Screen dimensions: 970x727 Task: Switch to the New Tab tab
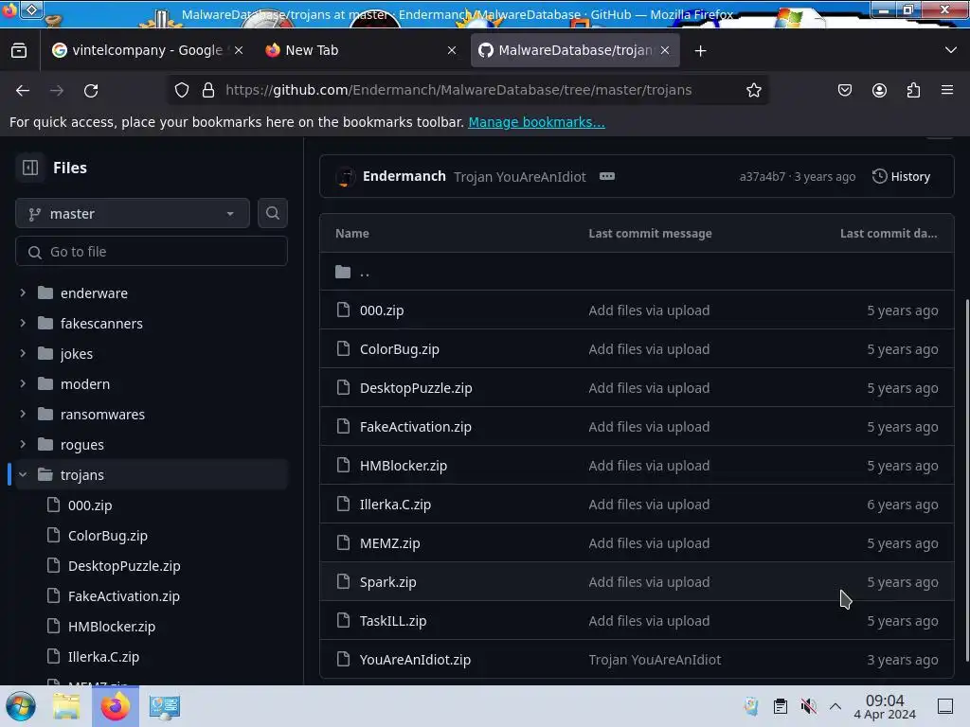359,50
